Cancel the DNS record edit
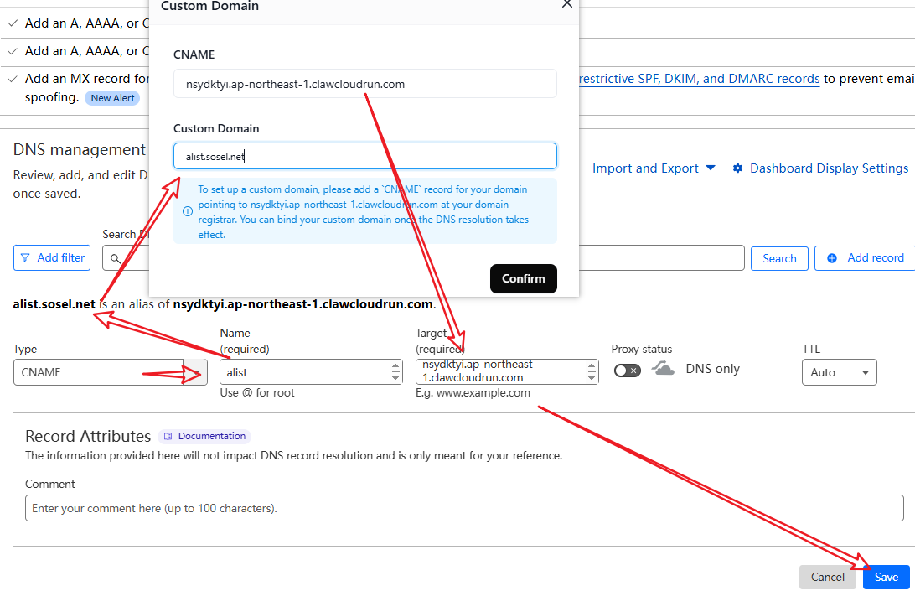Screen dimensions: 915x591 point(827,577)
